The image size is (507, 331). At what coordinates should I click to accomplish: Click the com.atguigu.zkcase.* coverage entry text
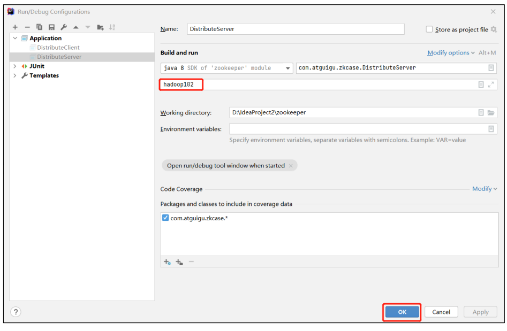199,218
